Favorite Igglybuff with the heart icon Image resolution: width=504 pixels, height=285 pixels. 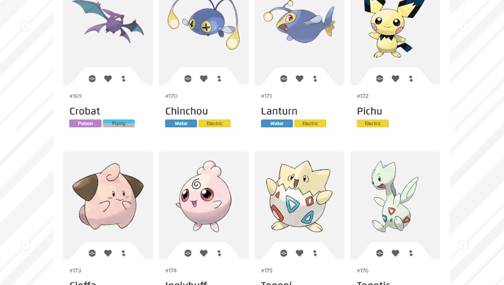tap(204, 253)
